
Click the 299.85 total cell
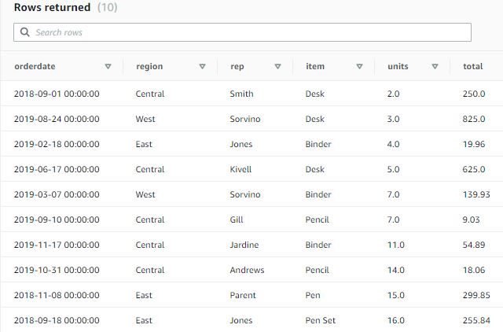pyautogui.click(x=476, y=296)
